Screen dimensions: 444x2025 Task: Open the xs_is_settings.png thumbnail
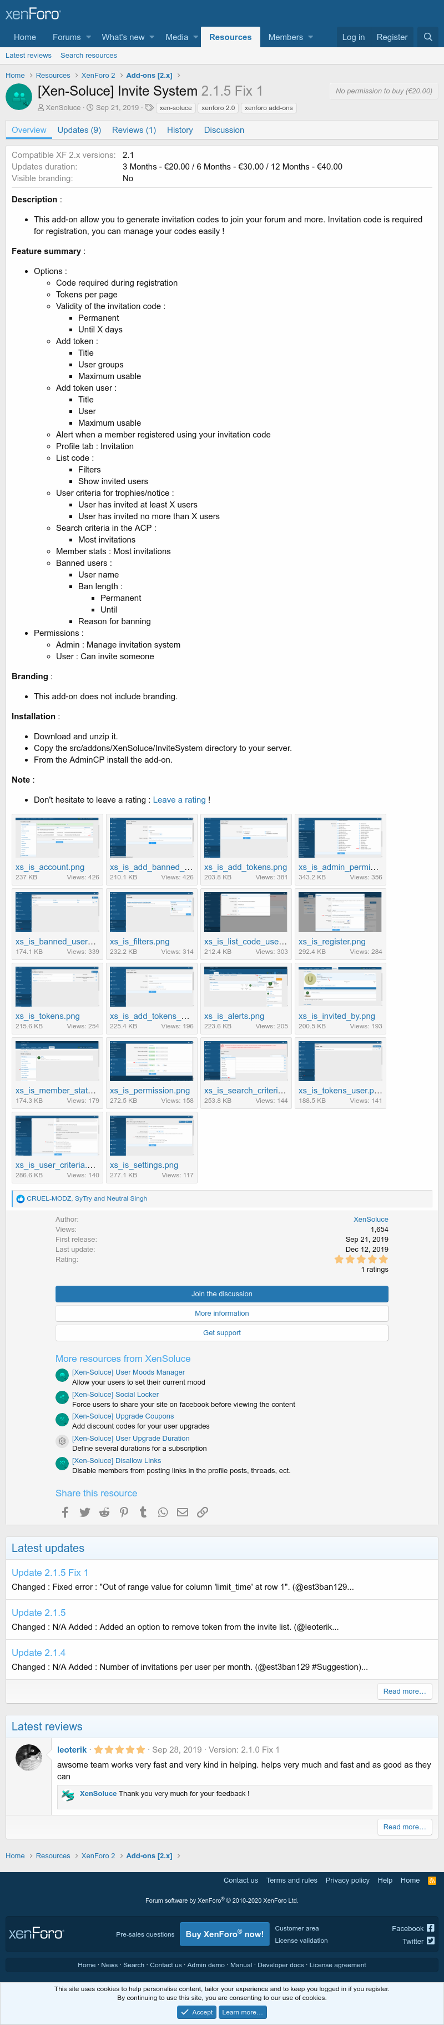click(152, 1136)
